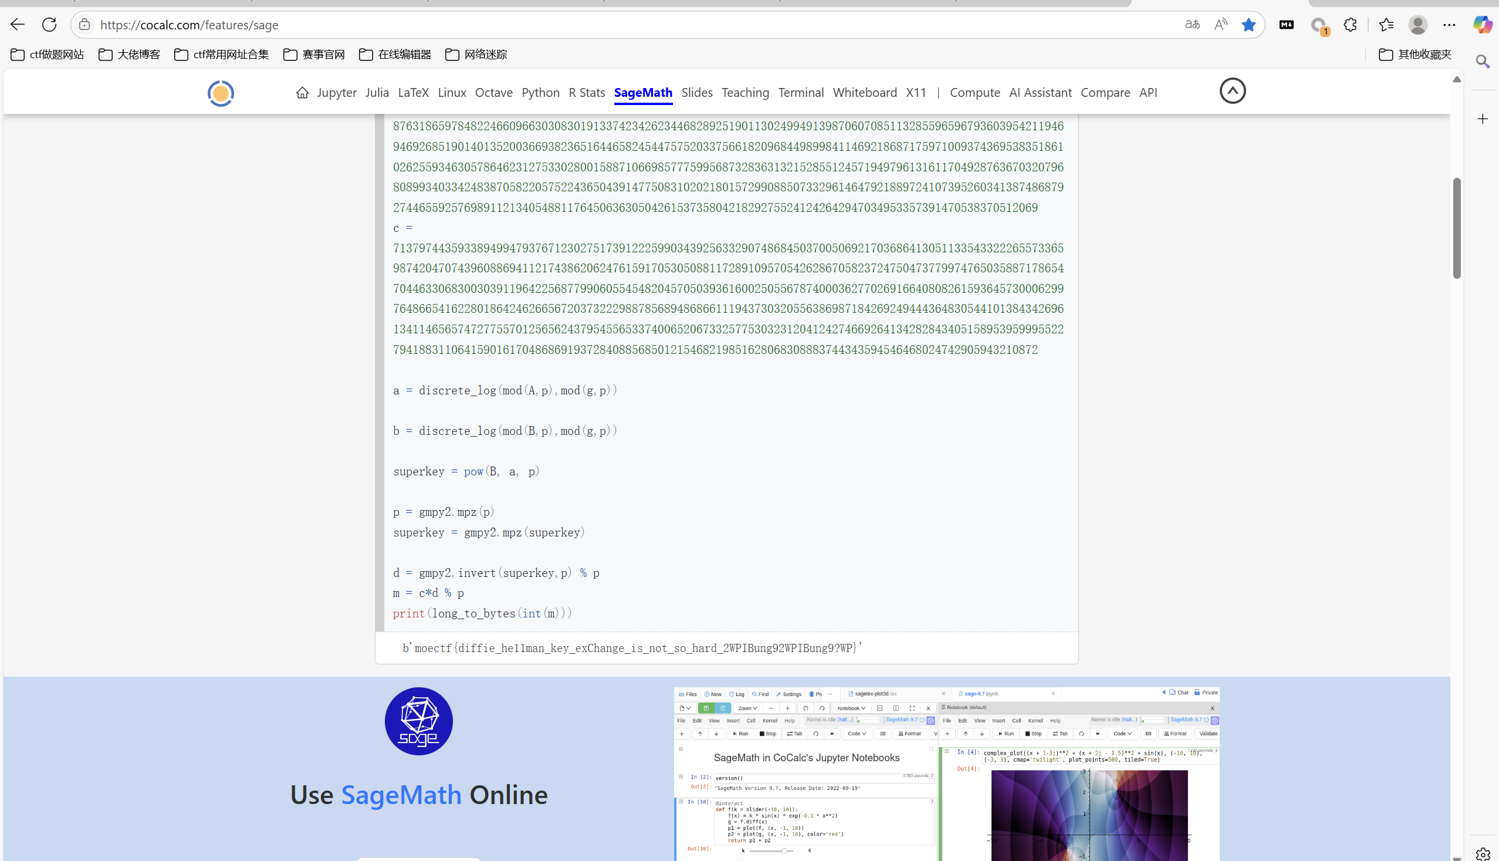Click the Sage logo badge

click(x=418, y=721)
